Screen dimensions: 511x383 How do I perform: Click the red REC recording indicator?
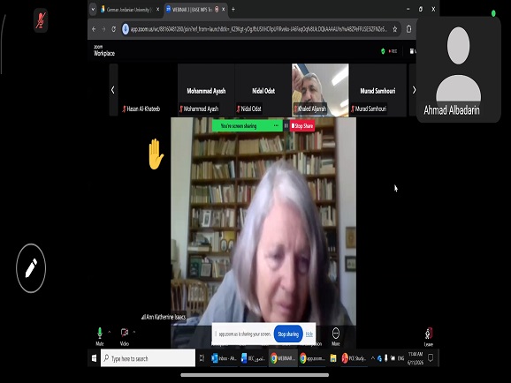point(393,51)
